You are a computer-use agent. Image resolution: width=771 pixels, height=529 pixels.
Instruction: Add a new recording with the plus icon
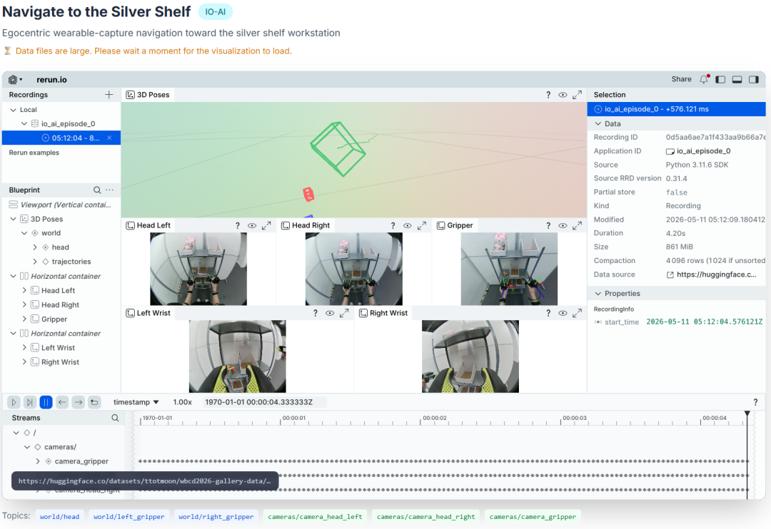coord(109,95)
